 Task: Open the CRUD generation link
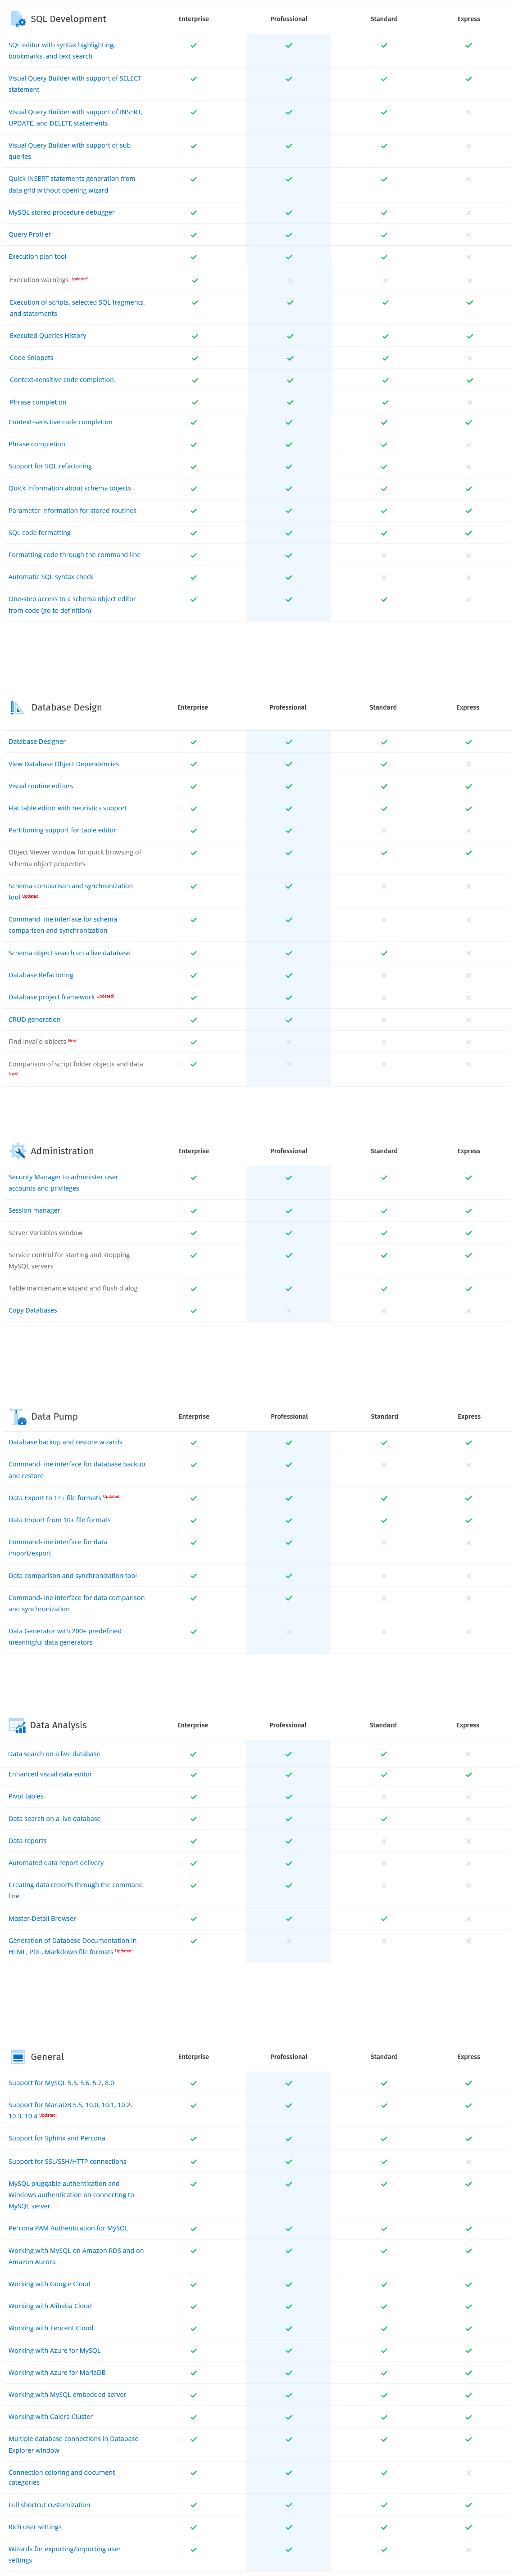tap(34, 1019)
